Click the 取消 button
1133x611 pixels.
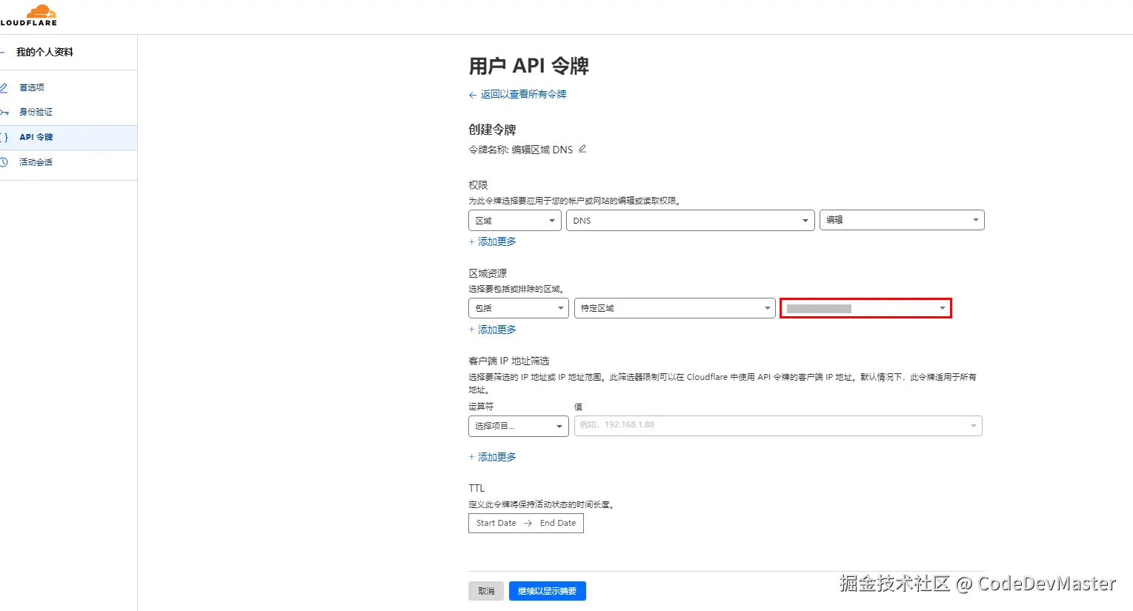tap(486, 591)
